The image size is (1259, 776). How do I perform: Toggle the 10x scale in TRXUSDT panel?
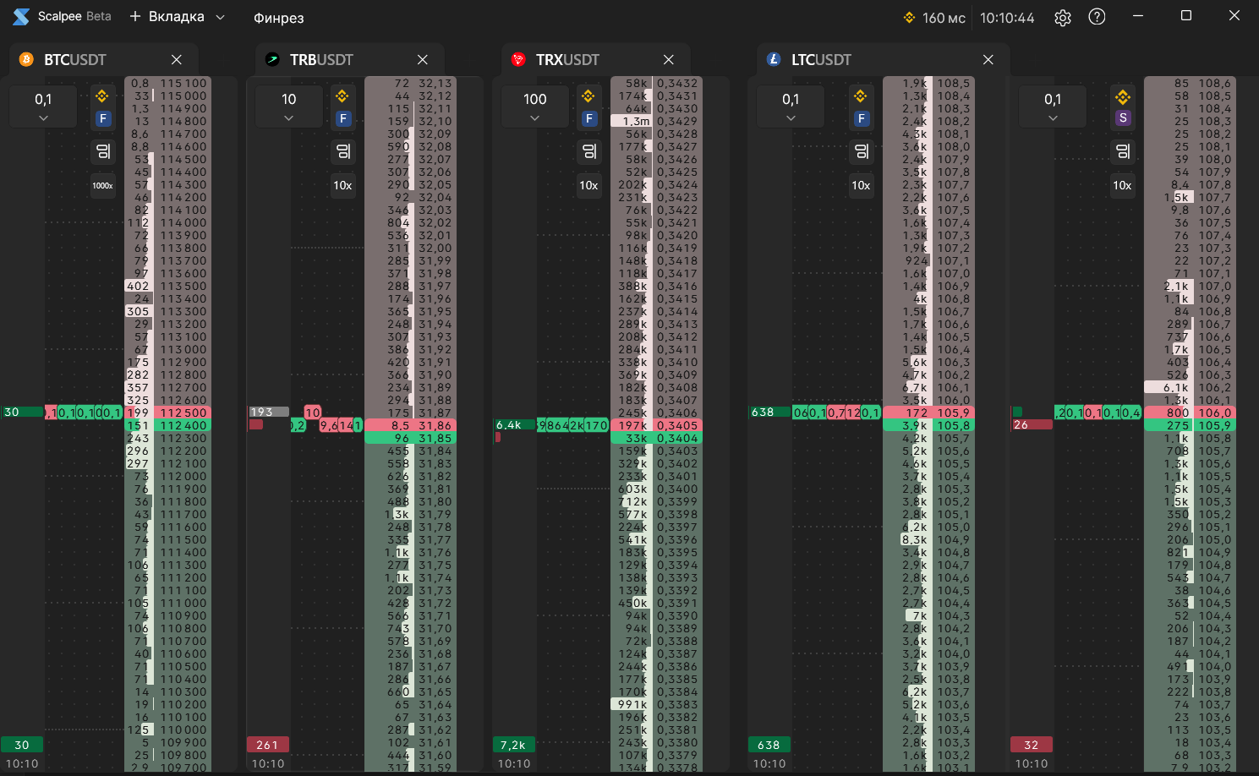588,185
